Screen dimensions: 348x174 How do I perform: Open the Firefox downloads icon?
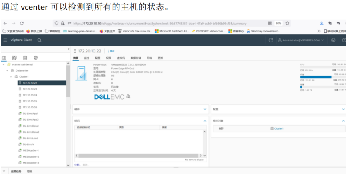point(322,23)
